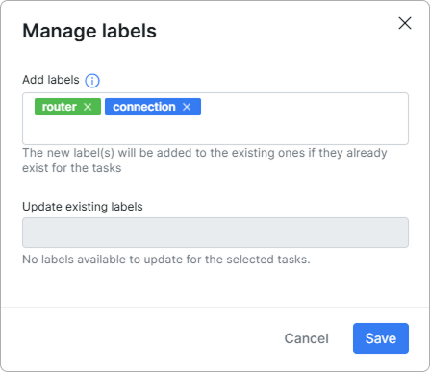The width and height of the screenshot is (430, 372).
Task: Click the No labels available message
Action: click(166, 260)
